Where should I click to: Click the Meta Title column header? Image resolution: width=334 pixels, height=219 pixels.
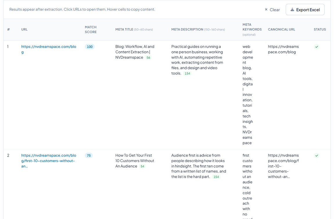(134, 29)
